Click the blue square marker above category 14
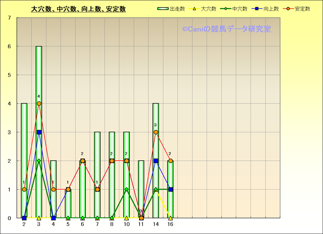The width and height of the screenshot is (323, 234). point(156,161)
